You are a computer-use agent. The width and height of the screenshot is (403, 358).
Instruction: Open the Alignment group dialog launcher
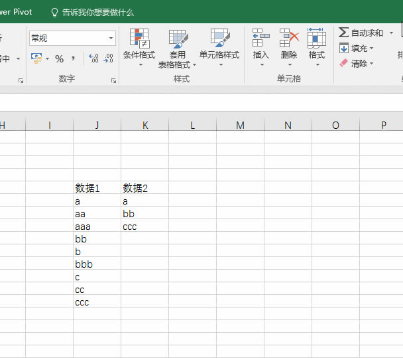(21, 80)
